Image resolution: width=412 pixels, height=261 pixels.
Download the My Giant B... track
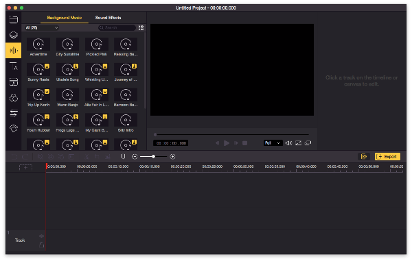[x=105, y=117]
